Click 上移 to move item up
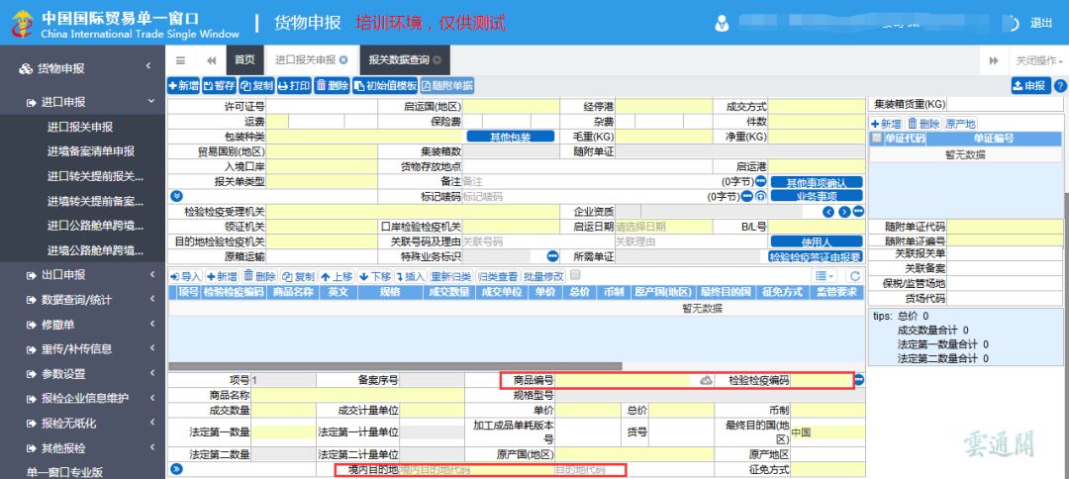Viewport: 1069px width, 479px height. [337, 276]
